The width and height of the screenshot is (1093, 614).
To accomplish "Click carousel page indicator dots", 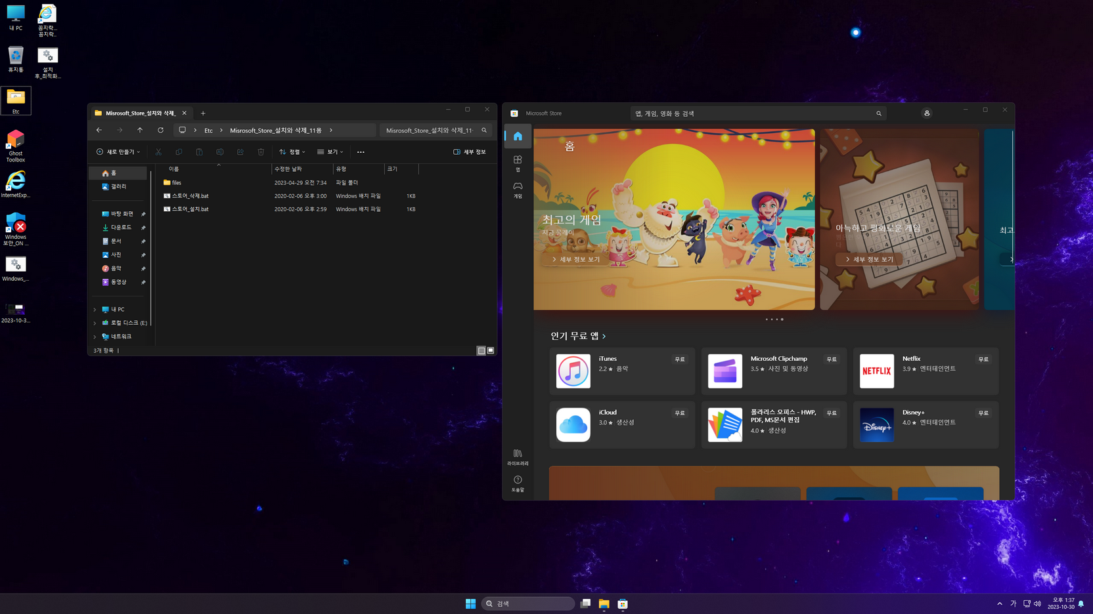I will [x=774, y=319].
